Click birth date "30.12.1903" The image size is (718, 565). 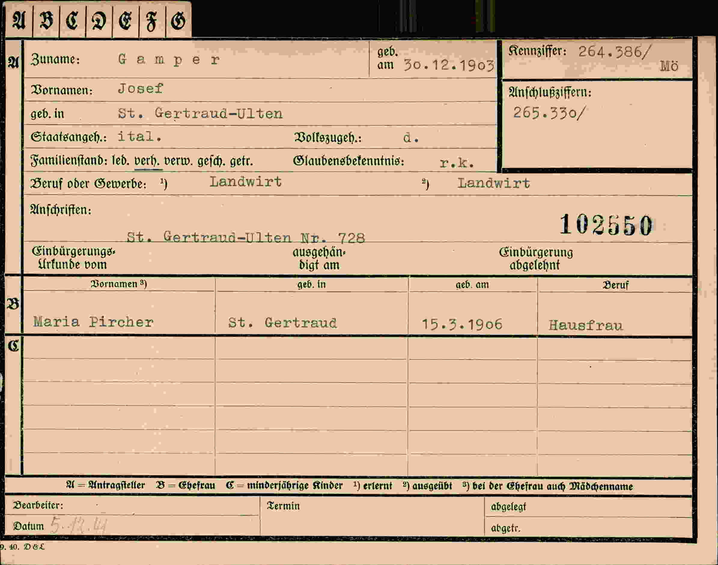pyautogui.click(x=449, y=65)
